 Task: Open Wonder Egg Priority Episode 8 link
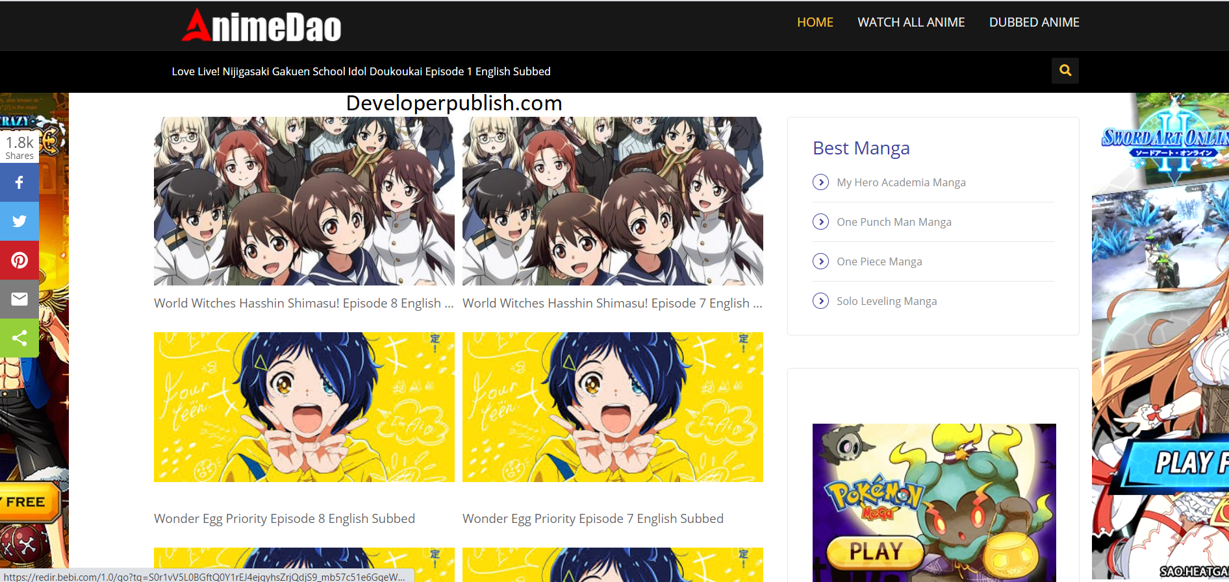(x=285, y=518)
